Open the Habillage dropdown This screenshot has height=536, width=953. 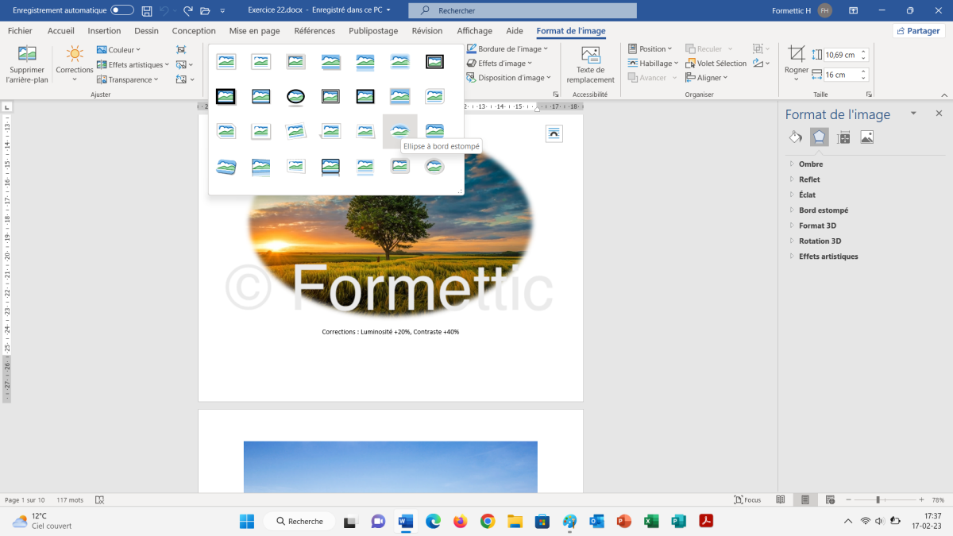(x=653, y=64)
